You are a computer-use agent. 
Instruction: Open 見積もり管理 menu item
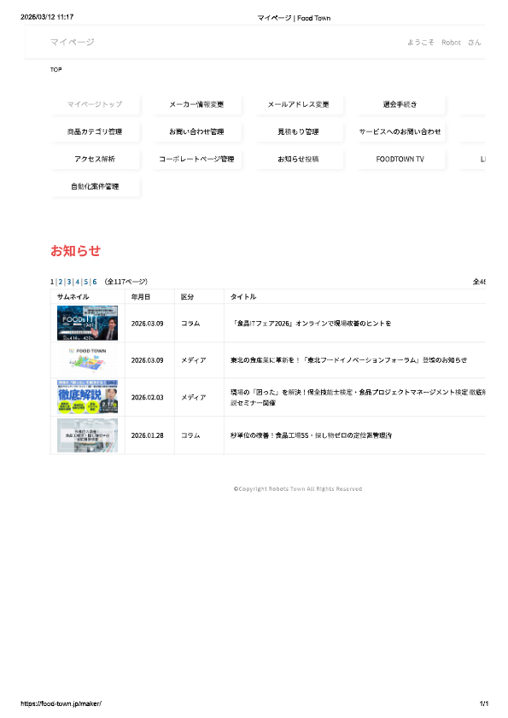(298, 131)
